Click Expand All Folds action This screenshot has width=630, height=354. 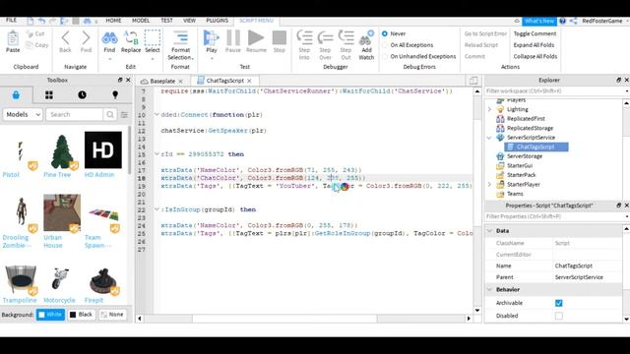point(534,45)
